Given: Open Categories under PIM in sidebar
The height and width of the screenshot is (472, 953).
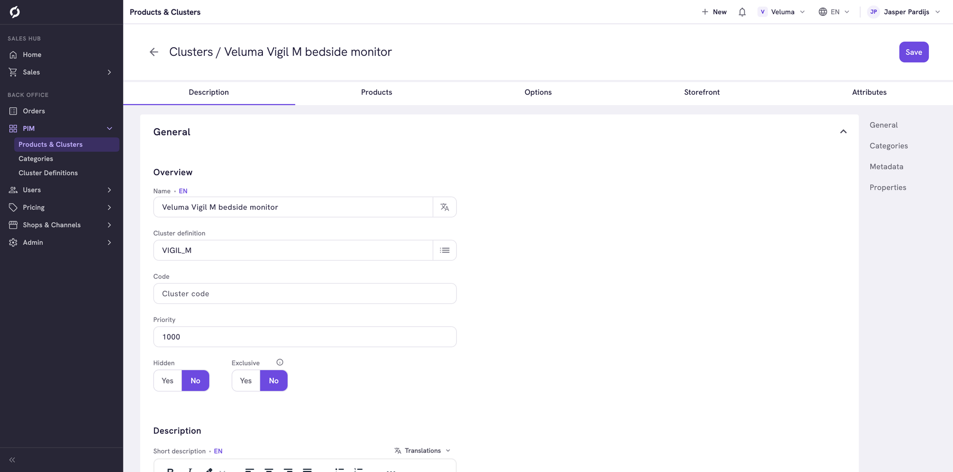Looking at the screenshot, I should coord(36,159).
